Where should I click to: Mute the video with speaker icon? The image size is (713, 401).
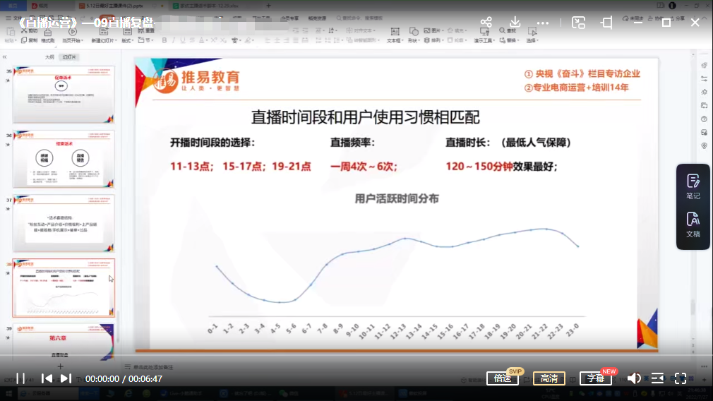[x=634, y=378]
